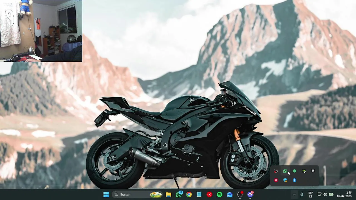The width and height of the screenshot is (356, 200).
Task: Open the Windows Start menu
Action: tap(106, 194)
